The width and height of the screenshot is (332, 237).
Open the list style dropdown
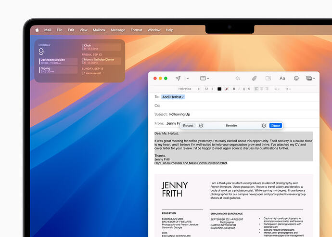[x=277, y=89]
